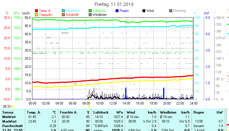The width and height of the screenshot is (229, 131).
Task: Click the red Temp. A. legend swatch
Action: click(x=36, y=11)
